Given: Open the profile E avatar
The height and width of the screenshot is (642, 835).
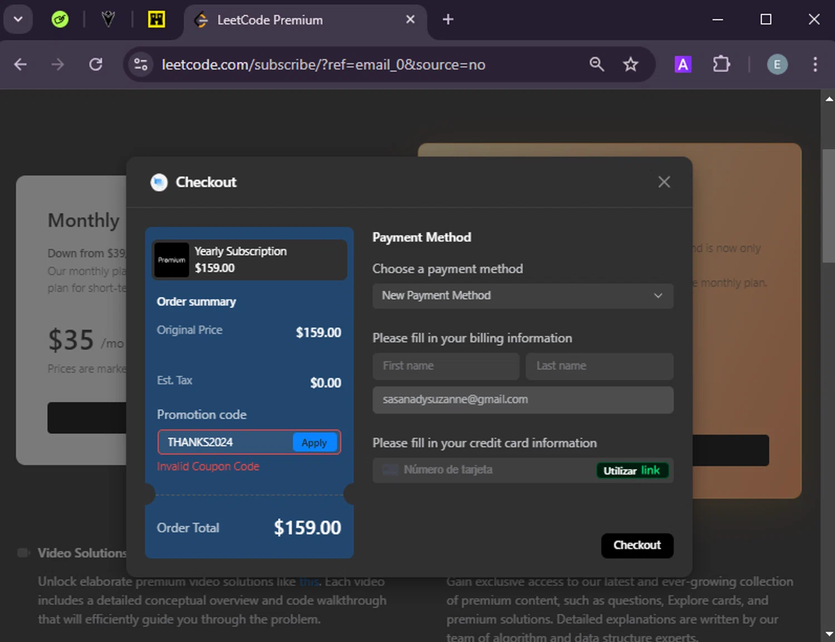Looking at the screenshot, I should click(x=778, y=65).
